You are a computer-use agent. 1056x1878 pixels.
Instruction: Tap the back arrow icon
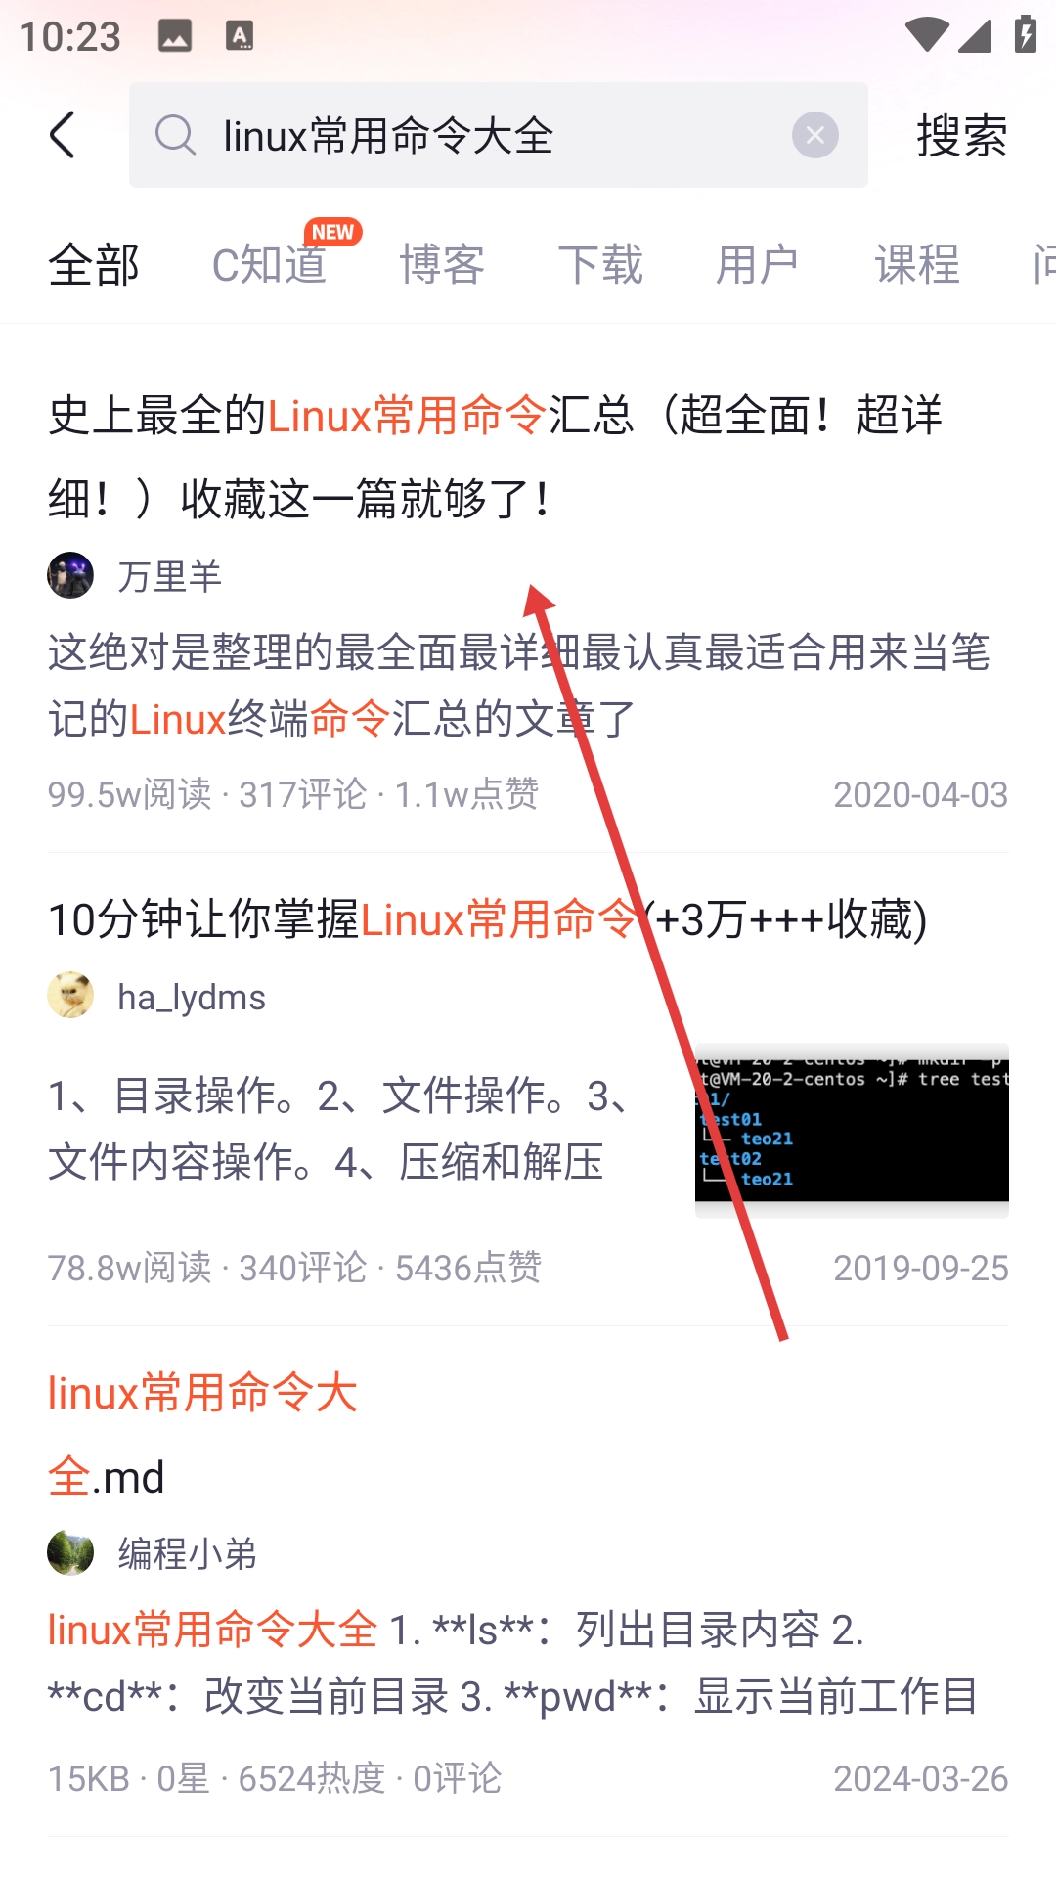(x=63, y=135)
